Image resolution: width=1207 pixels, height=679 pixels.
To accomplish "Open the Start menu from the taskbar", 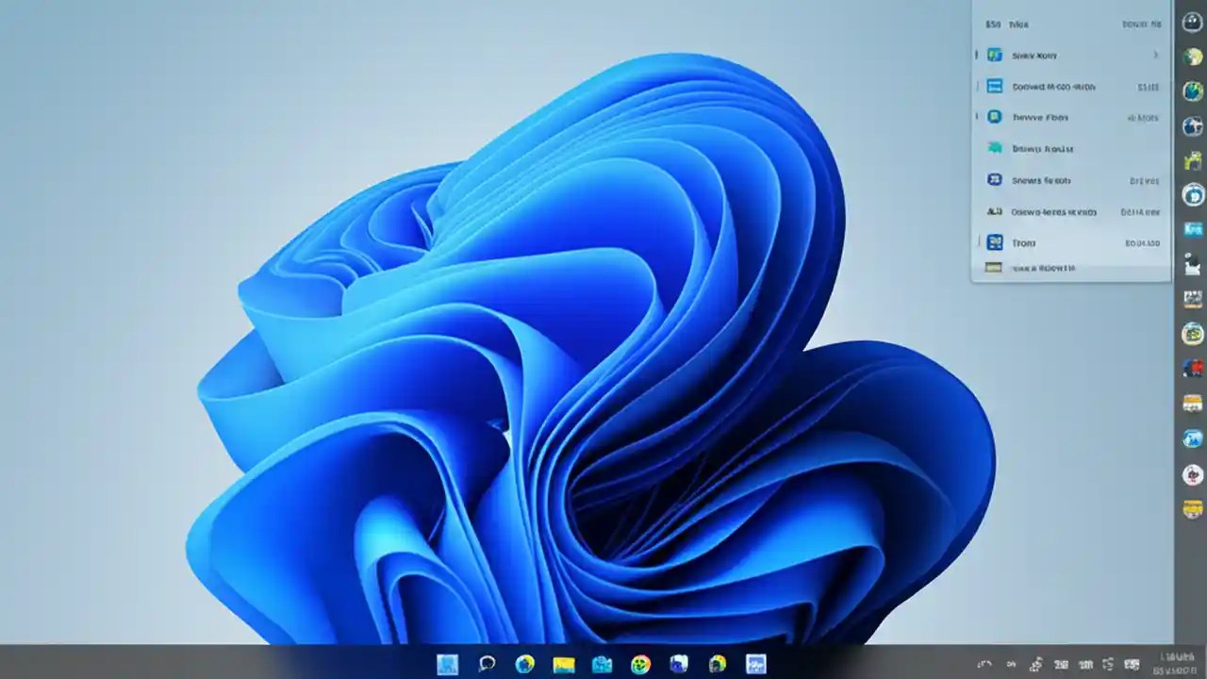I will pos(447,665).
